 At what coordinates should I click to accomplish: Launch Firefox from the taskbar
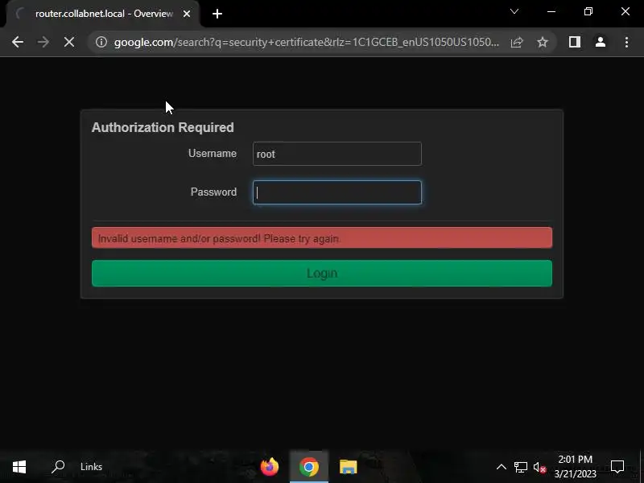point(270,467)
